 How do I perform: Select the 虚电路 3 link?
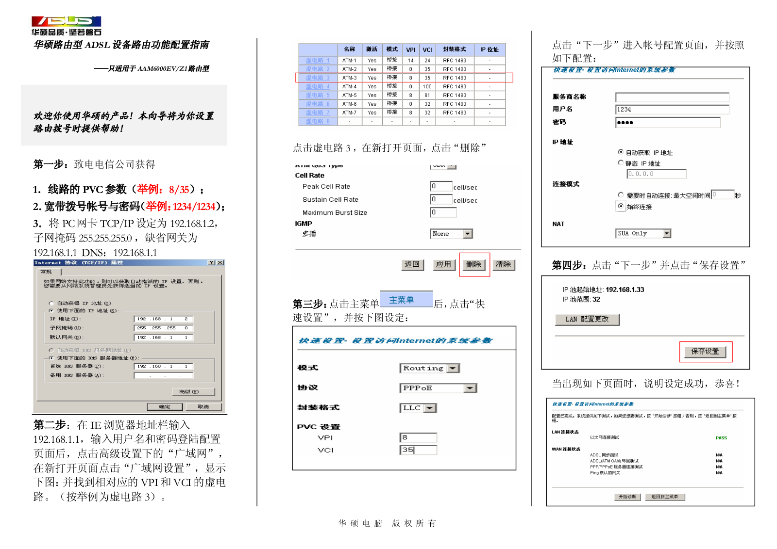coord(318,78)
